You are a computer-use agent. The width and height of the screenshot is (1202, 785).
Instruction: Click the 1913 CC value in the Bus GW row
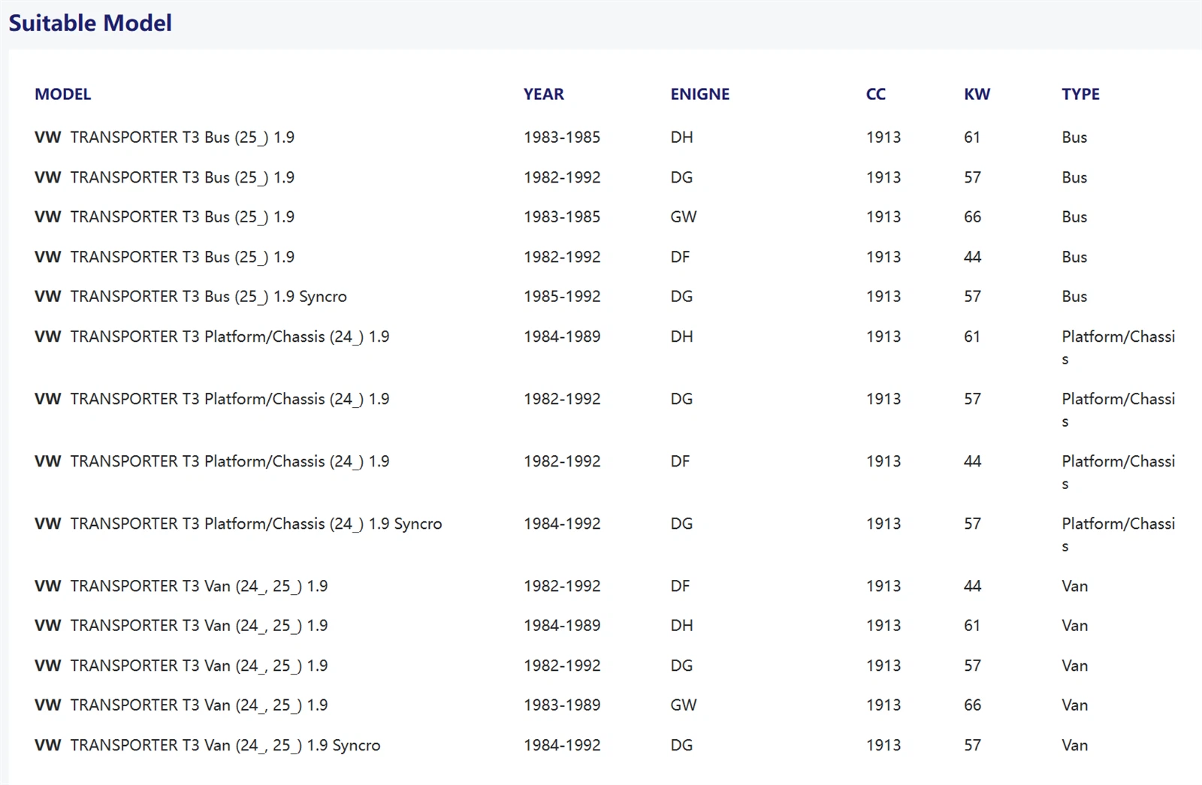[883, 217]
